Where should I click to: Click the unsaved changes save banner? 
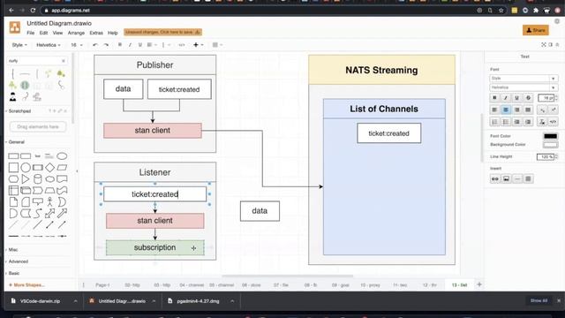(162, 32)
